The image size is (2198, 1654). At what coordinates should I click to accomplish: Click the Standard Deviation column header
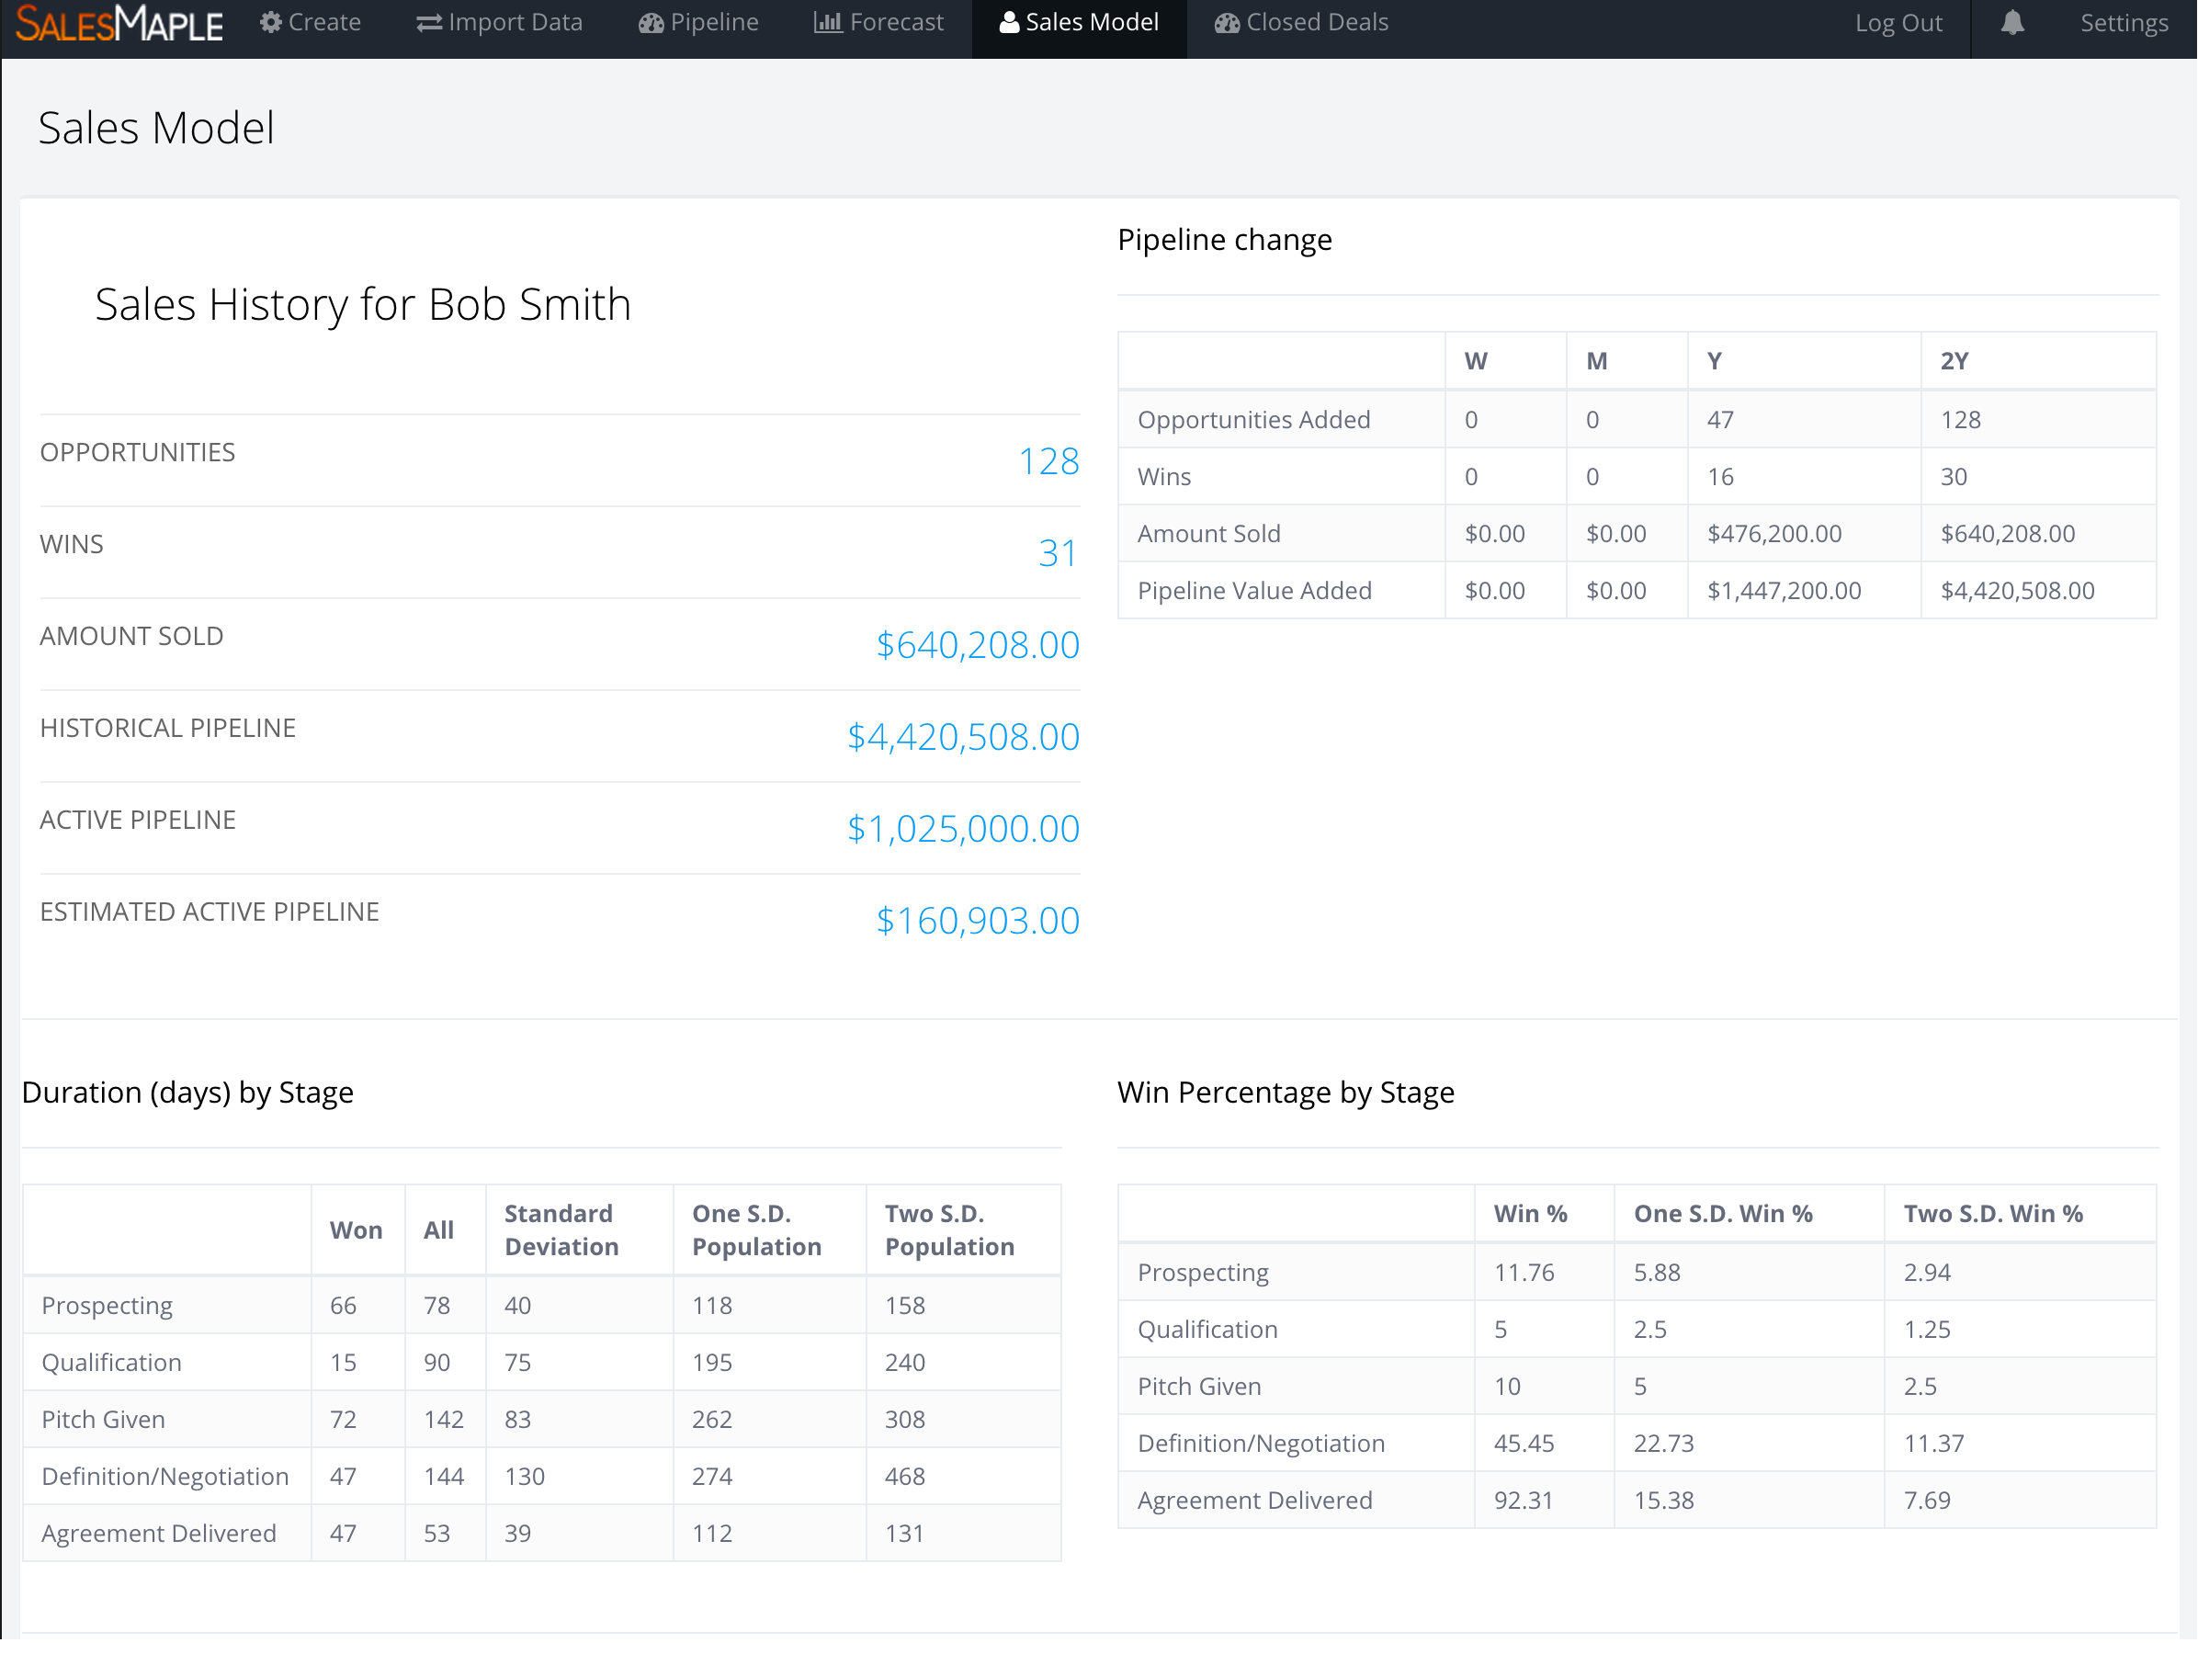(x=561, y=1229)
